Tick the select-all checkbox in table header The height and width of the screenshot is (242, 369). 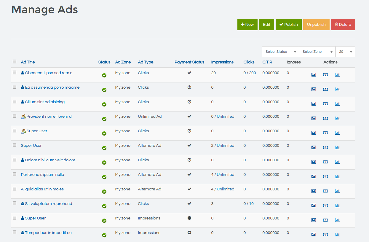tap(15, 62)
